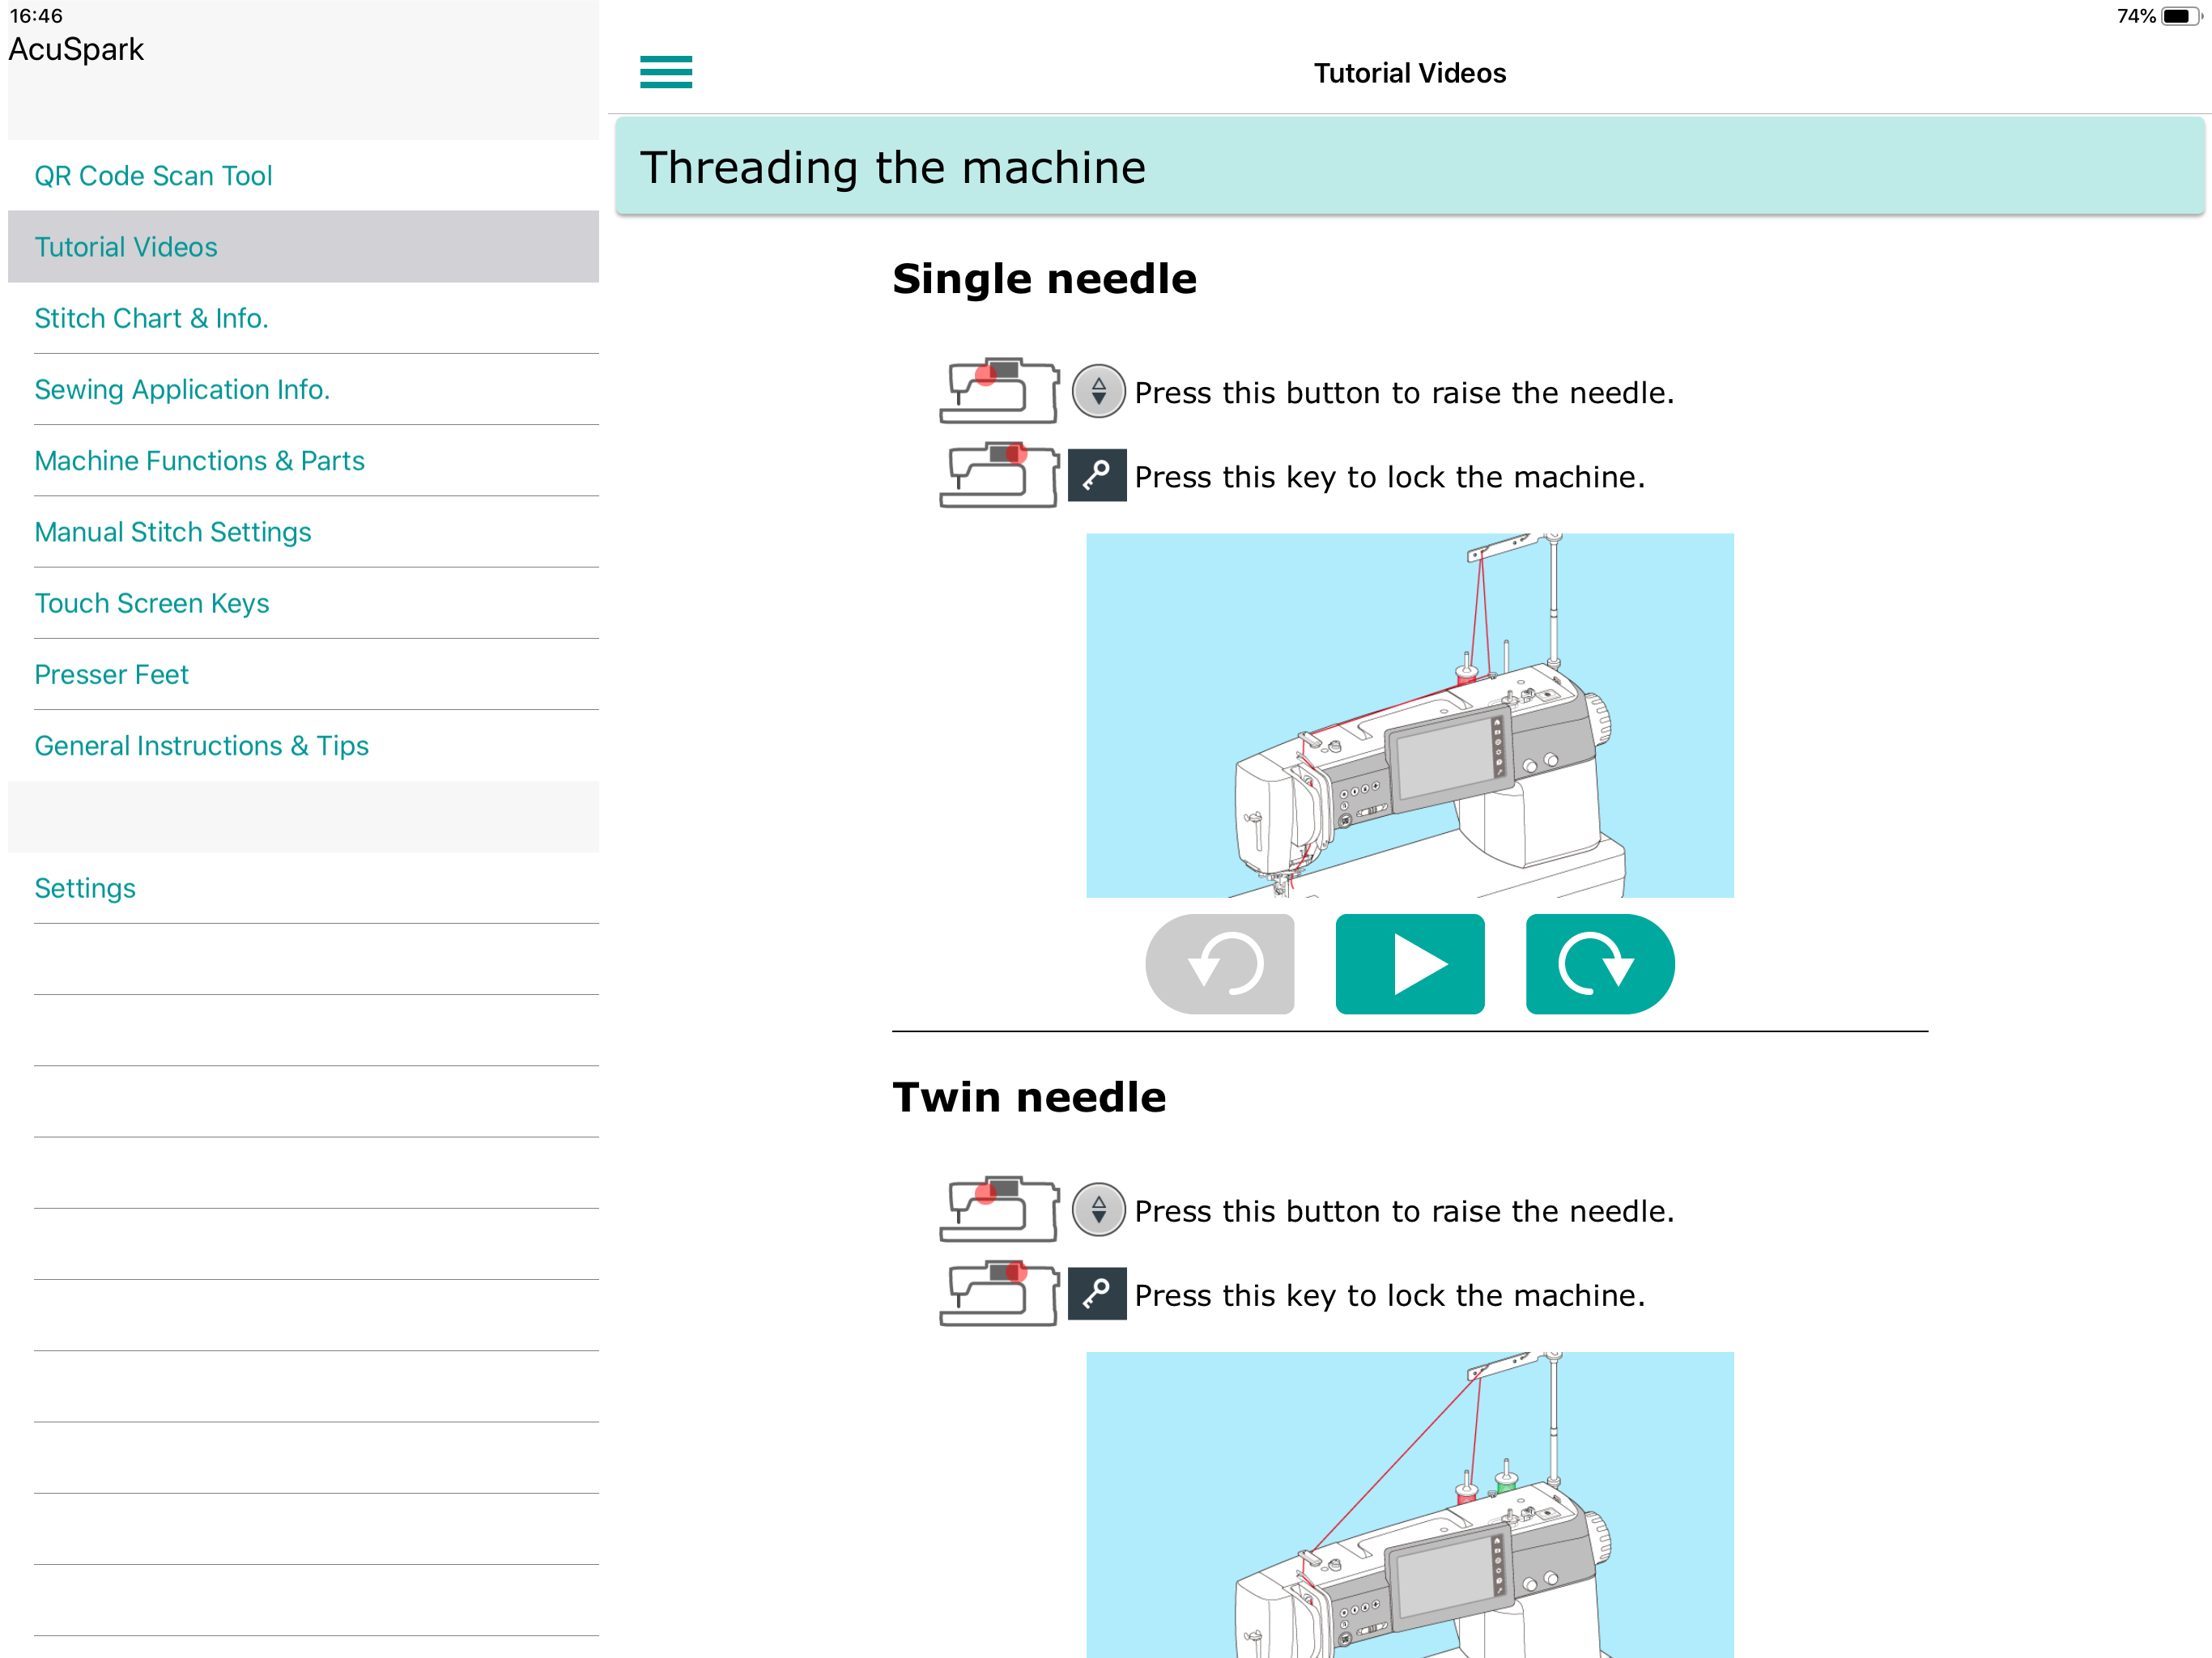Open Manual Stitch Settings

pos(303,531)
